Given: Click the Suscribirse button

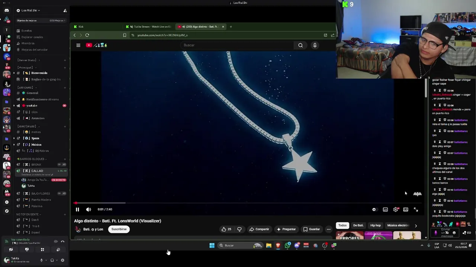Looking at the screenshot, I should pyautogui.click(x=119, y=229).
